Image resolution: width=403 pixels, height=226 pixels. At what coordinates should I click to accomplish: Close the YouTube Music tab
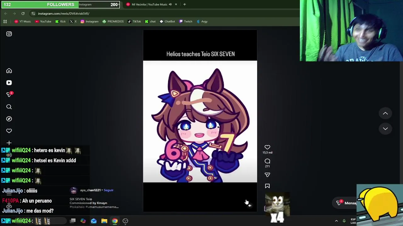coord(176,4)
